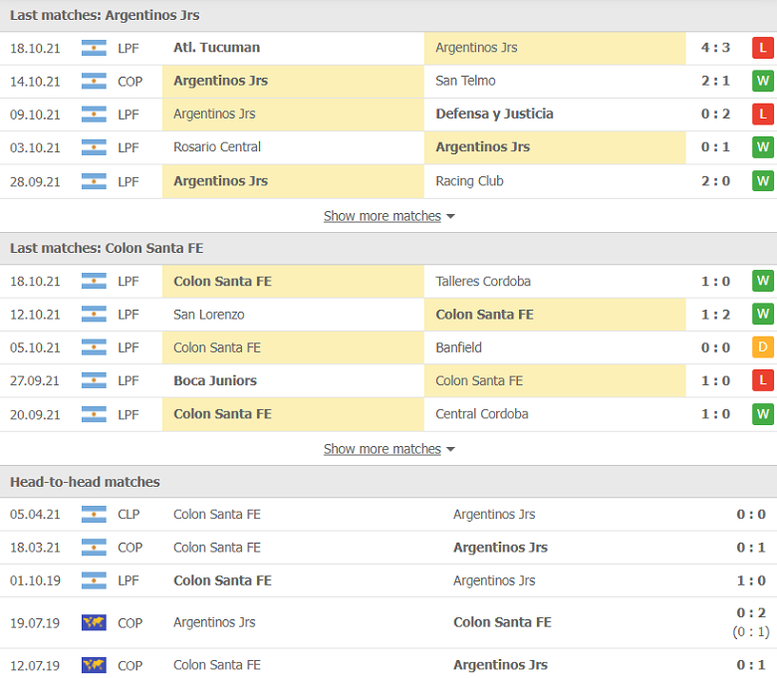Click CLP label in 05.04.21 row
The width and height of the screenshot is (777, 678).
129,515
